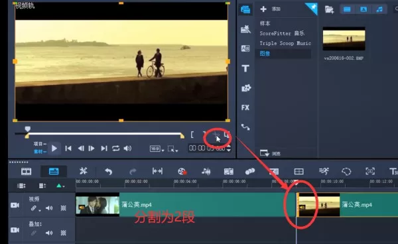Open the show all visible tracks menu

click(x=21, y=186)
